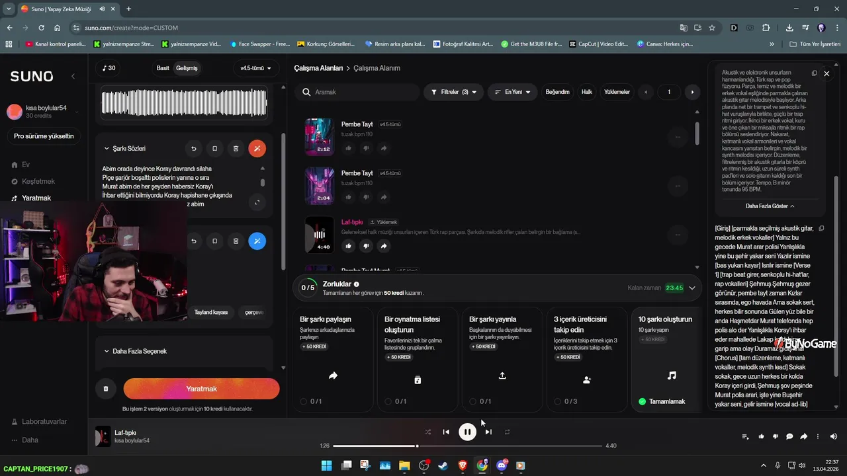Go to previous page of songs
847x476 pixels.
646,92
